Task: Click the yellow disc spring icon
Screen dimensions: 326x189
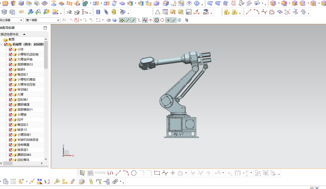Action: (x=114, y=12)
